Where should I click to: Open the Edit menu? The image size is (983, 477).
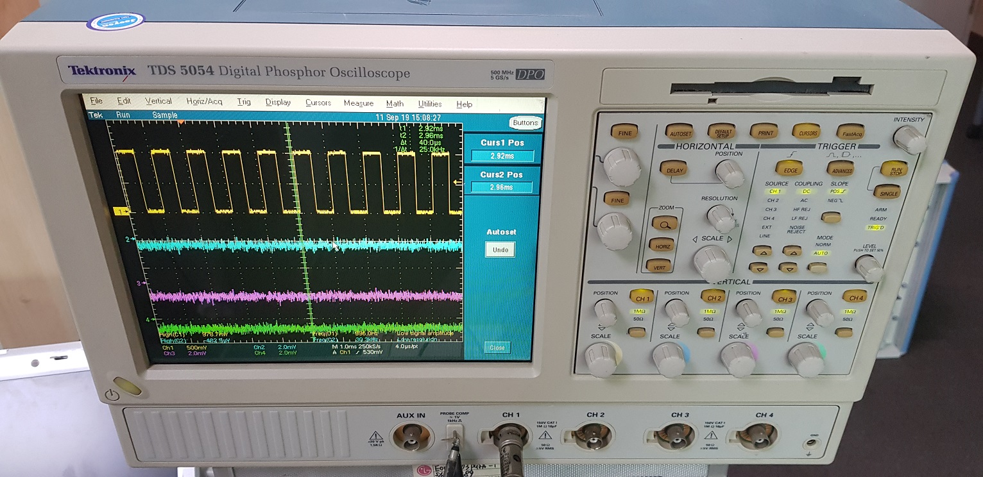coord(124,101)
